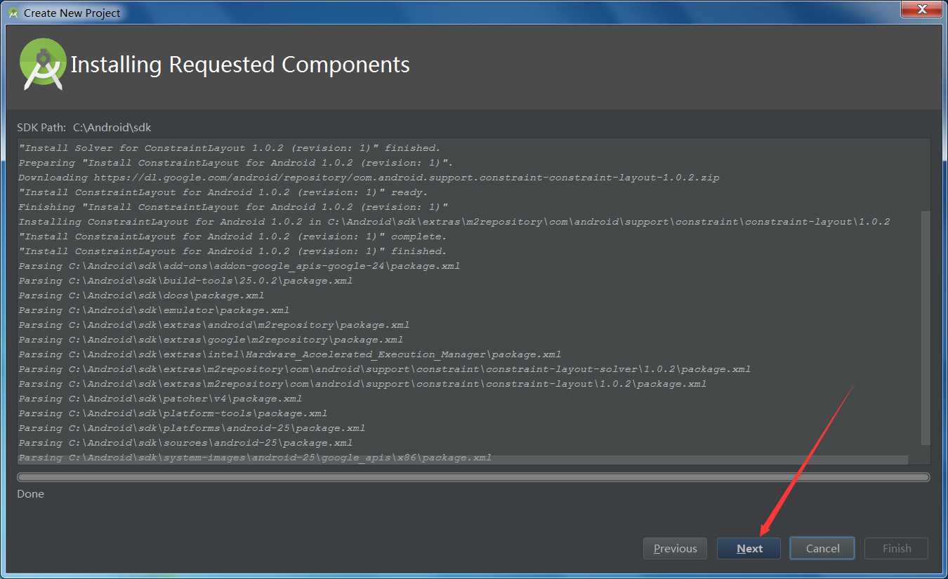Click the ConstraintLayout 'ready.' log line
The image size is (948, 579).
click(x=223, y=192)
